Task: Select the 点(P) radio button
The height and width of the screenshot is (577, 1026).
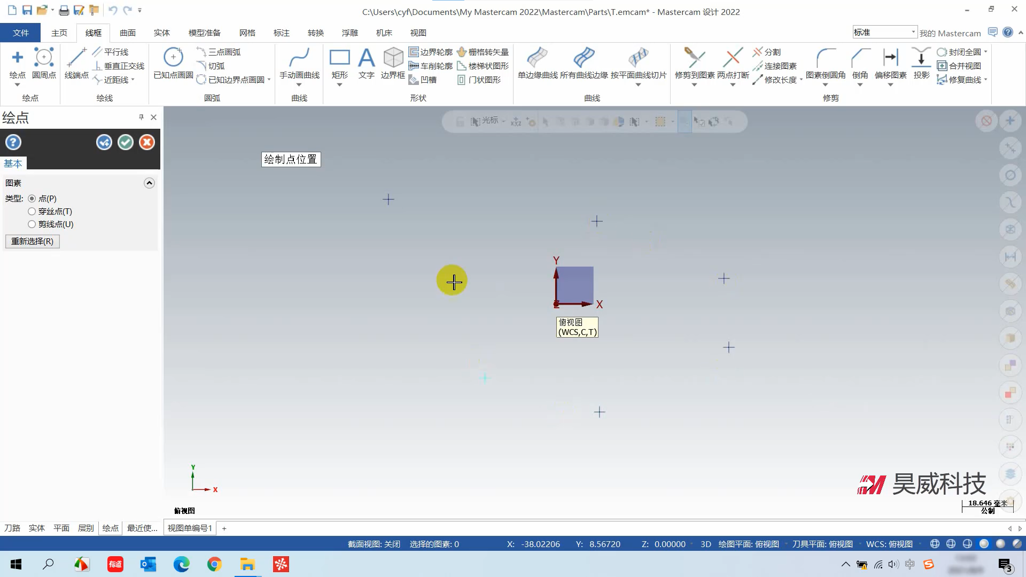Action: (x=32, y=199)
